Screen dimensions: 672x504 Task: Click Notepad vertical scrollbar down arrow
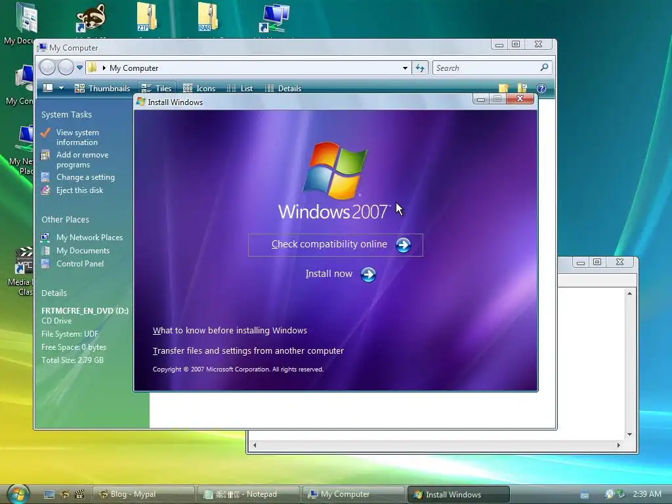629,434
